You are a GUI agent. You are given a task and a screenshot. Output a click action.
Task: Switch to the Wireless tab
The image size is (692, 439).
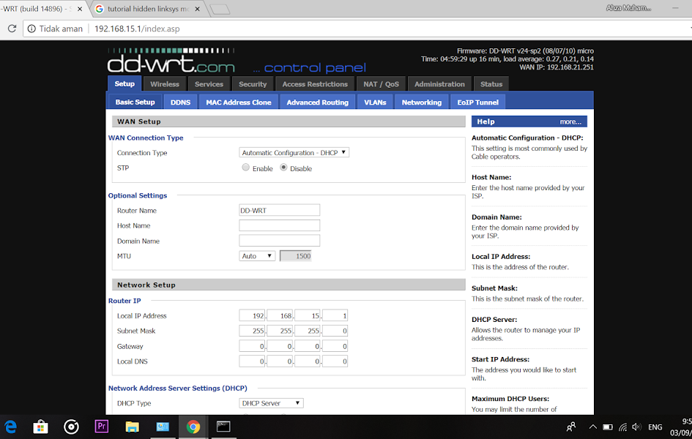tap(164, 83)
